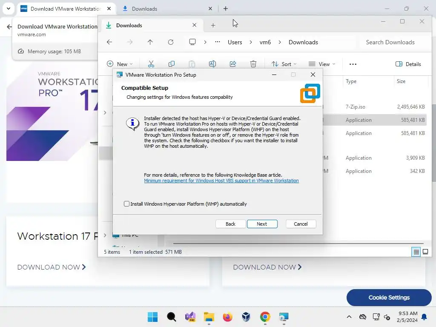This screenshot has width=436, height=327.
Task: Open a new browser tab
Action: tap(226, 9)
